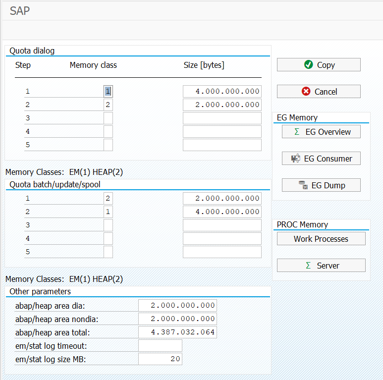Edit abap/heap area nondia value field
383x380 pixels.
click(x=177, y=319)
